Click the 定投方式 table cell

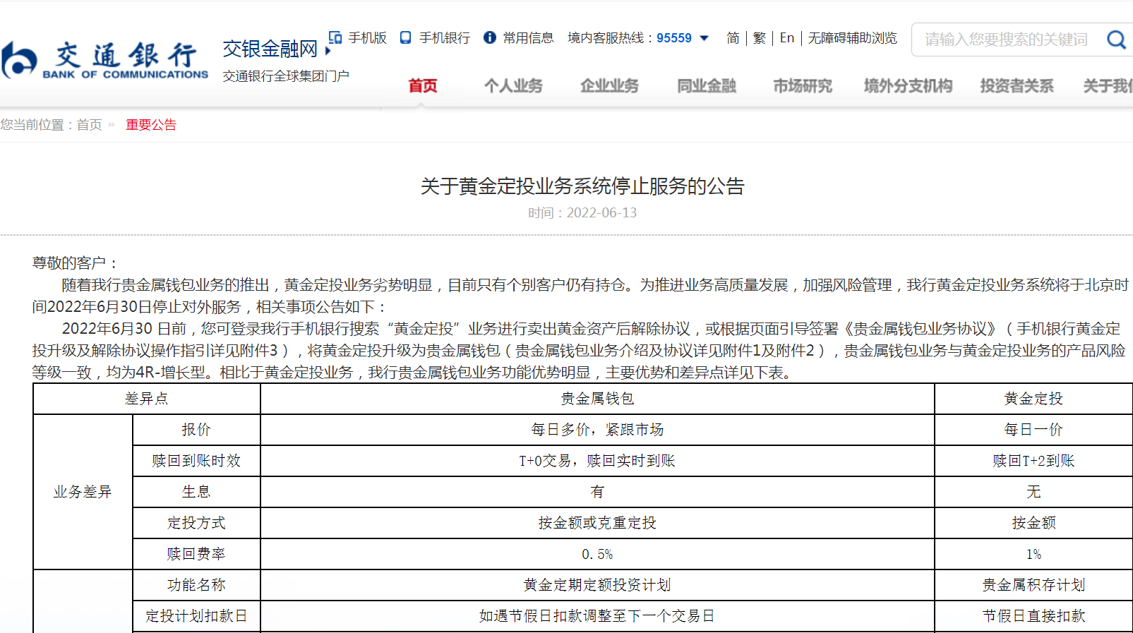coord(196,523)
